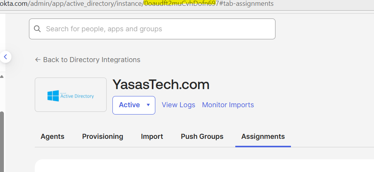This screenshot has height=172, width=374.
Task: Click the browser URL address bar
Action: (x=155, y=3)
